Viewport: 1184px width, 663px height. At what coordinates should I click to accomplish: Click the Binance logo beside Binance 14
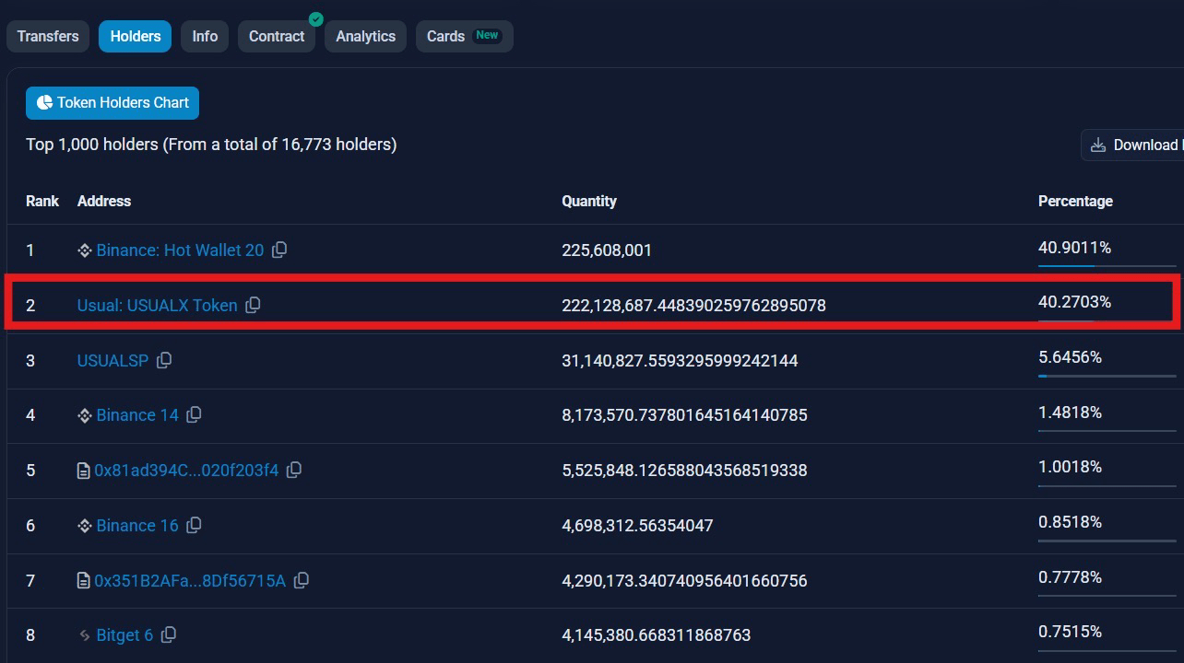pos(85,415)
